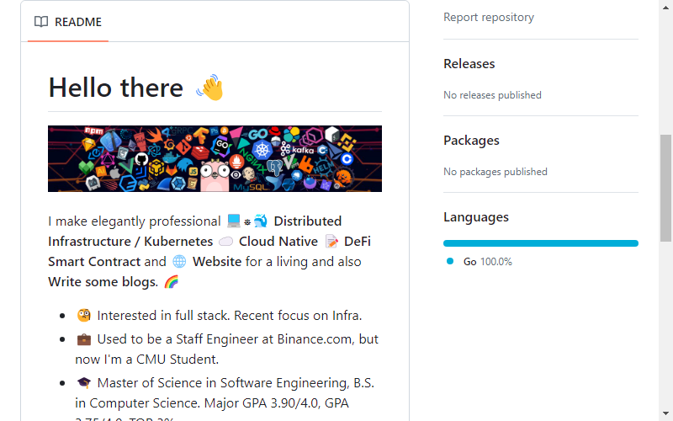The image size is (673, 421).
Task: Click the laptop emoji icon
Action: (234, 221)
